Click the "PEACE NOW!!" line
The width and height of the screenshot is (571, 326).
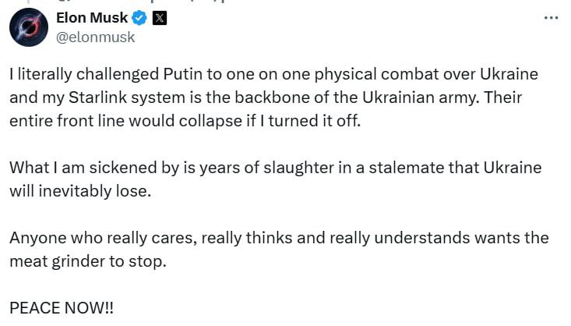tap(62, 307)
